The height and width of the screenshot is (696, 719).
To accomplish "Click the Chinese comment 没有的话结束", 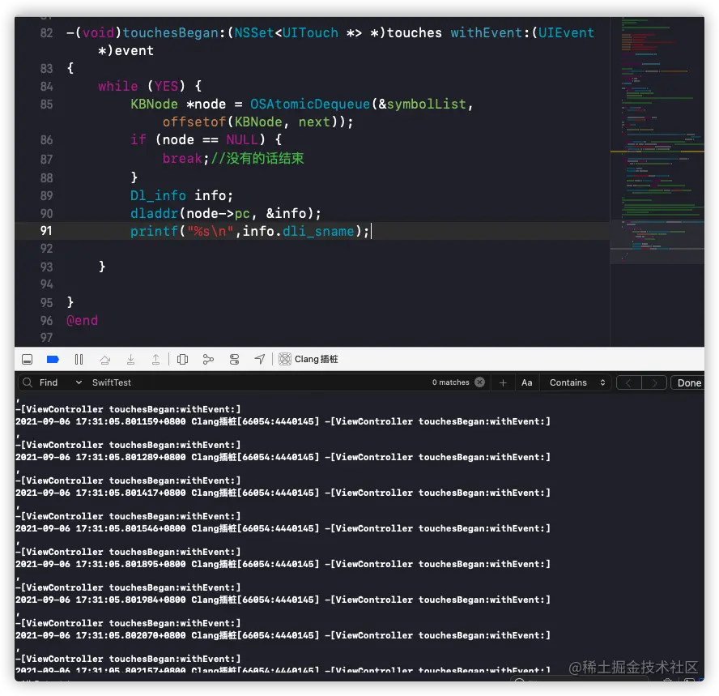I will (265, 158).
